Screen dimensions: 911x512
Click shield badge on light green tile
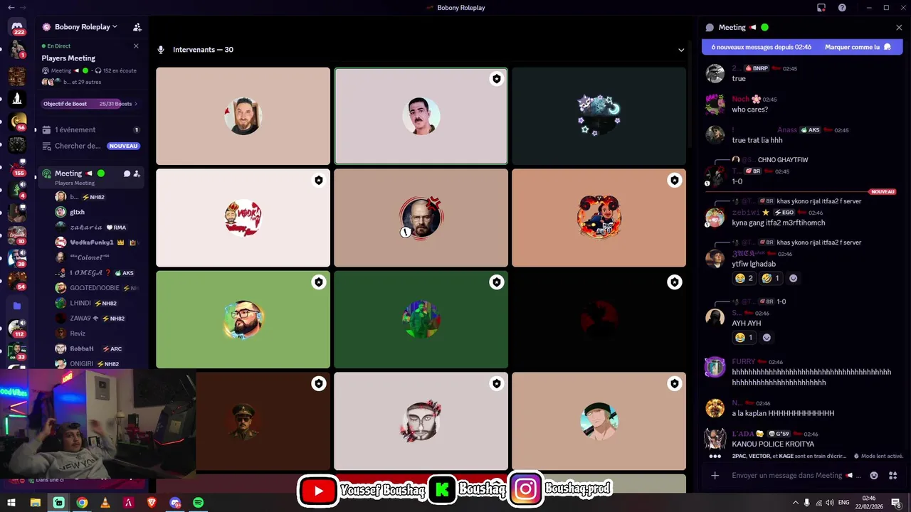(319, 282)
